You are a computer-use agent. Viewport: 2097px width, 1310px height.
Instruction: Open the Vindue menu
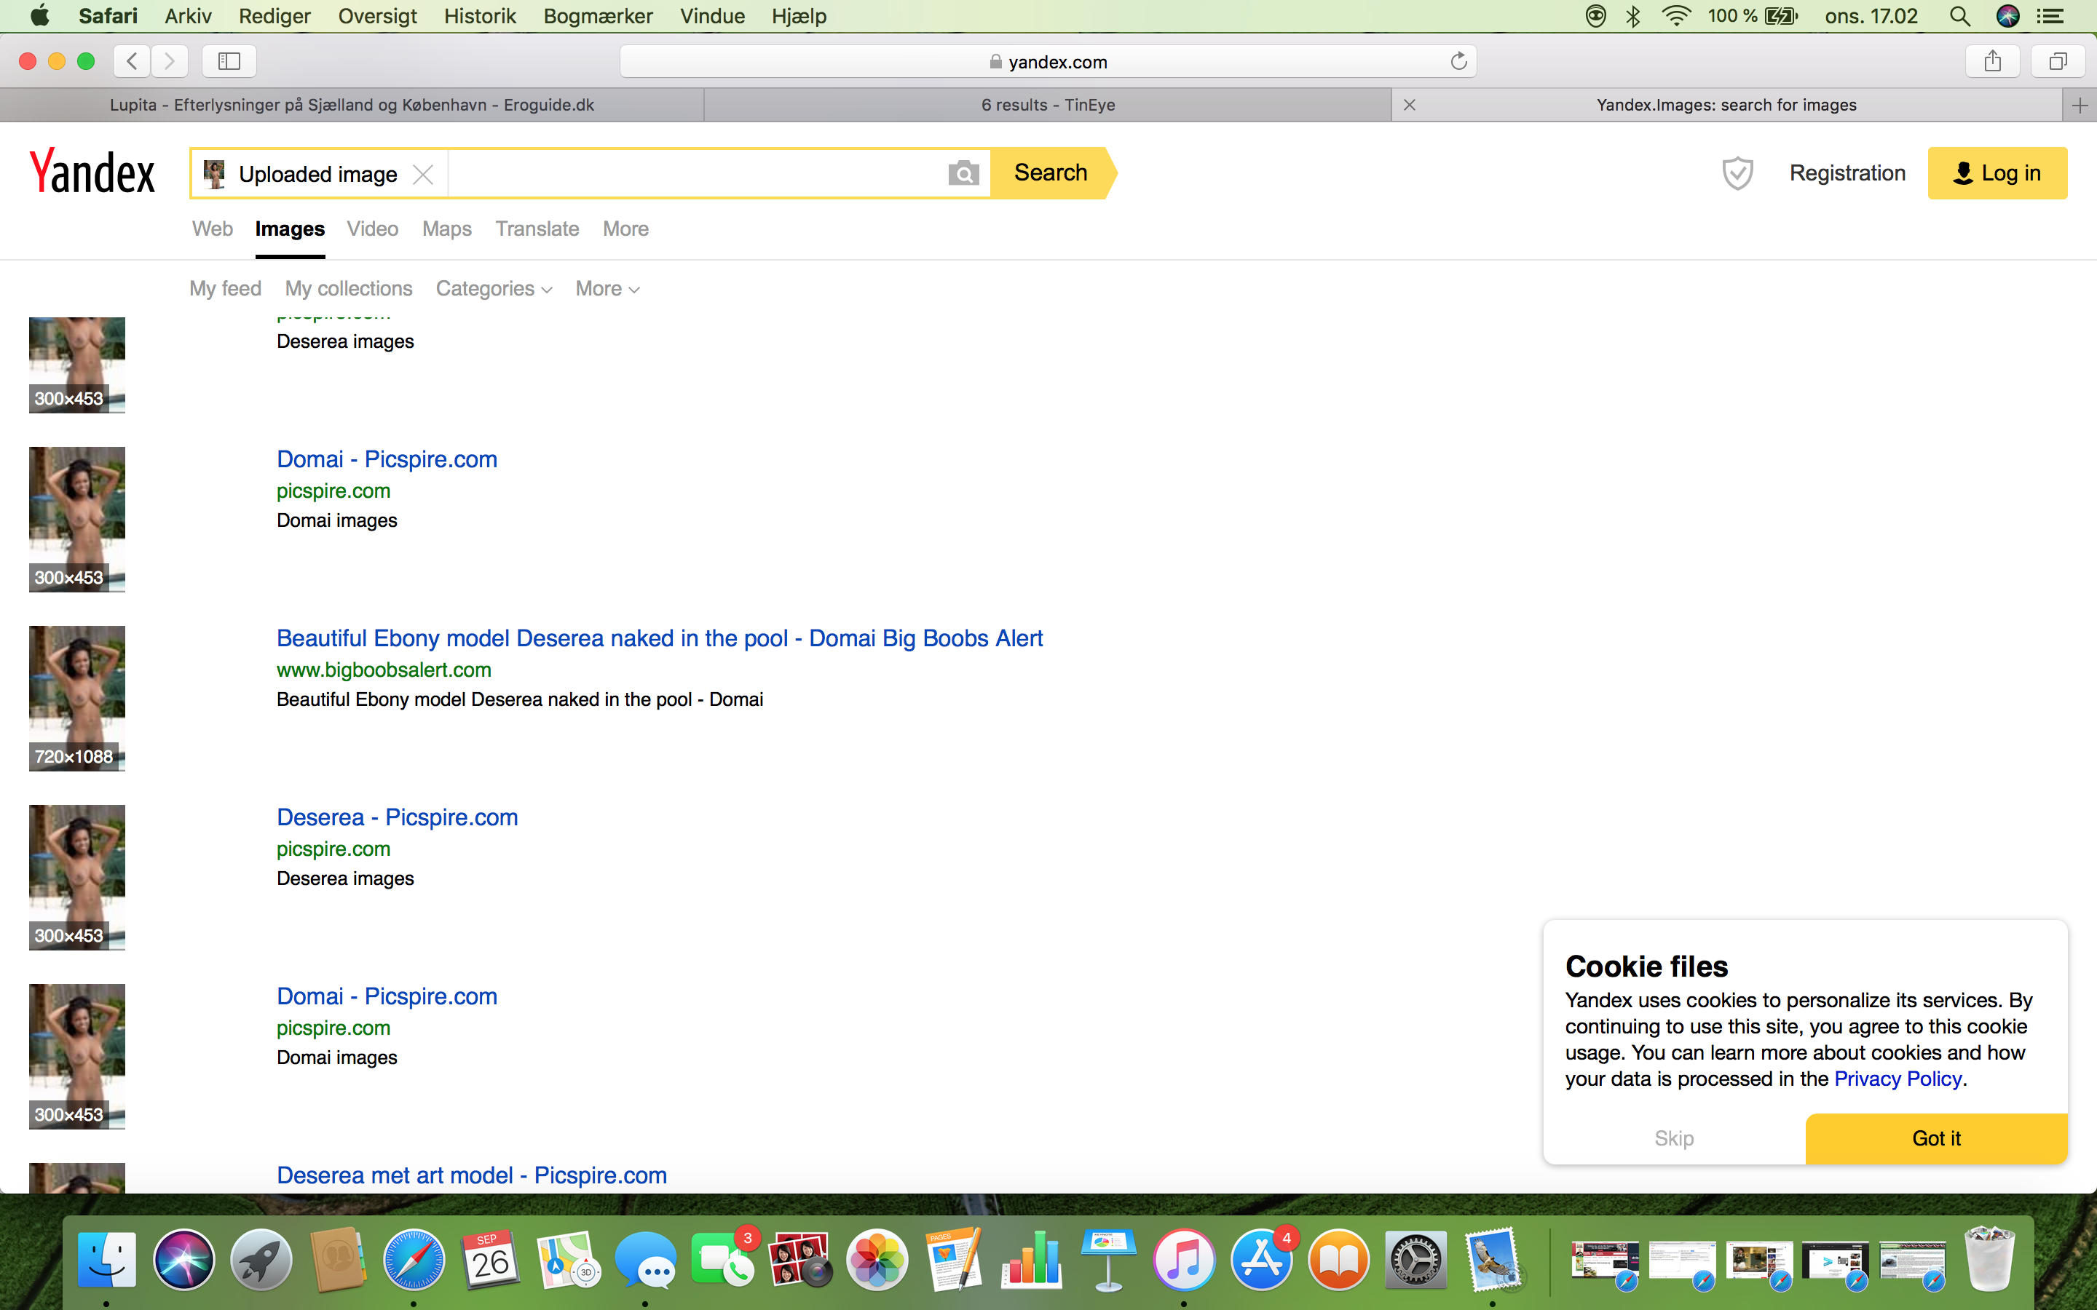712,15
